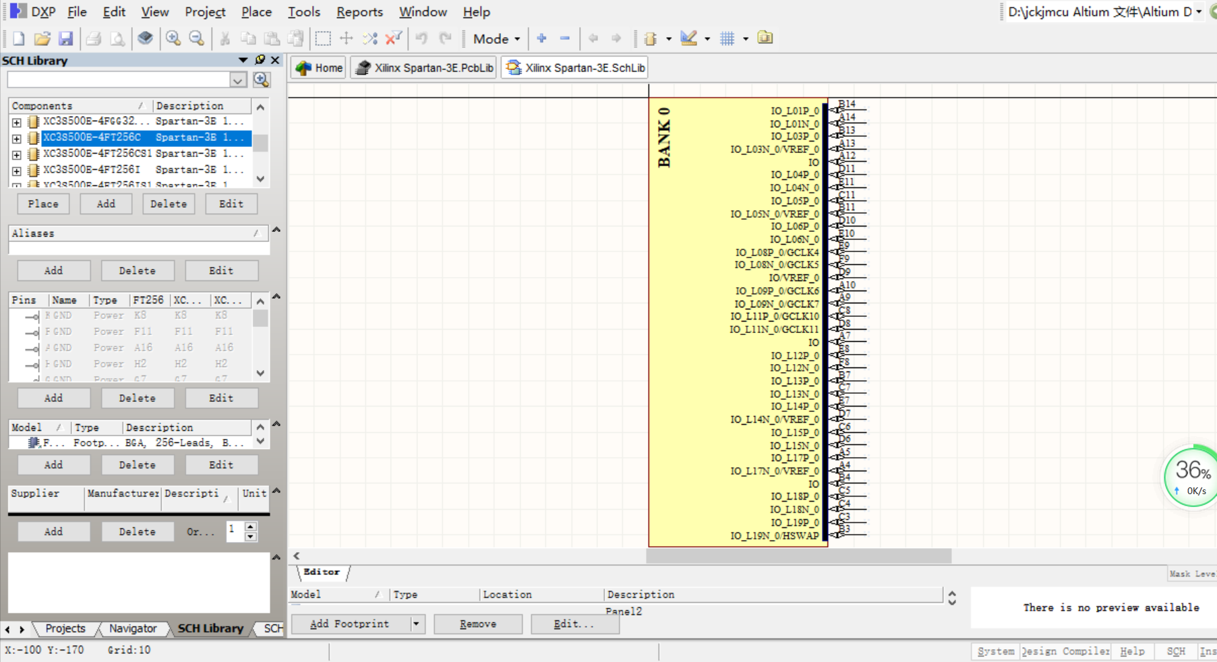Screen dimensions: 1217x662
Task: Pin the SCH Library panel
Action: click(260, 60)
